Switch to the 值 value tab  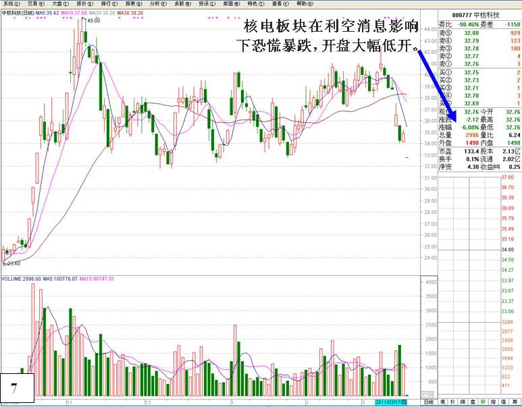pos(503,402)
